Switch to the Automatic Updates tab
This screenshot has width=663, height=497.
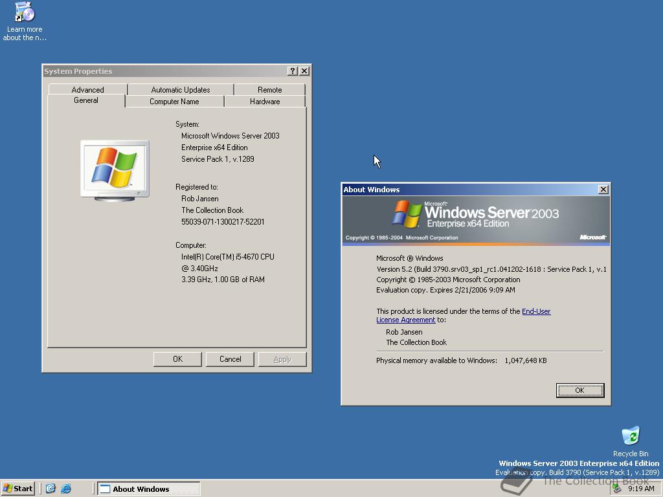(181, 89)
